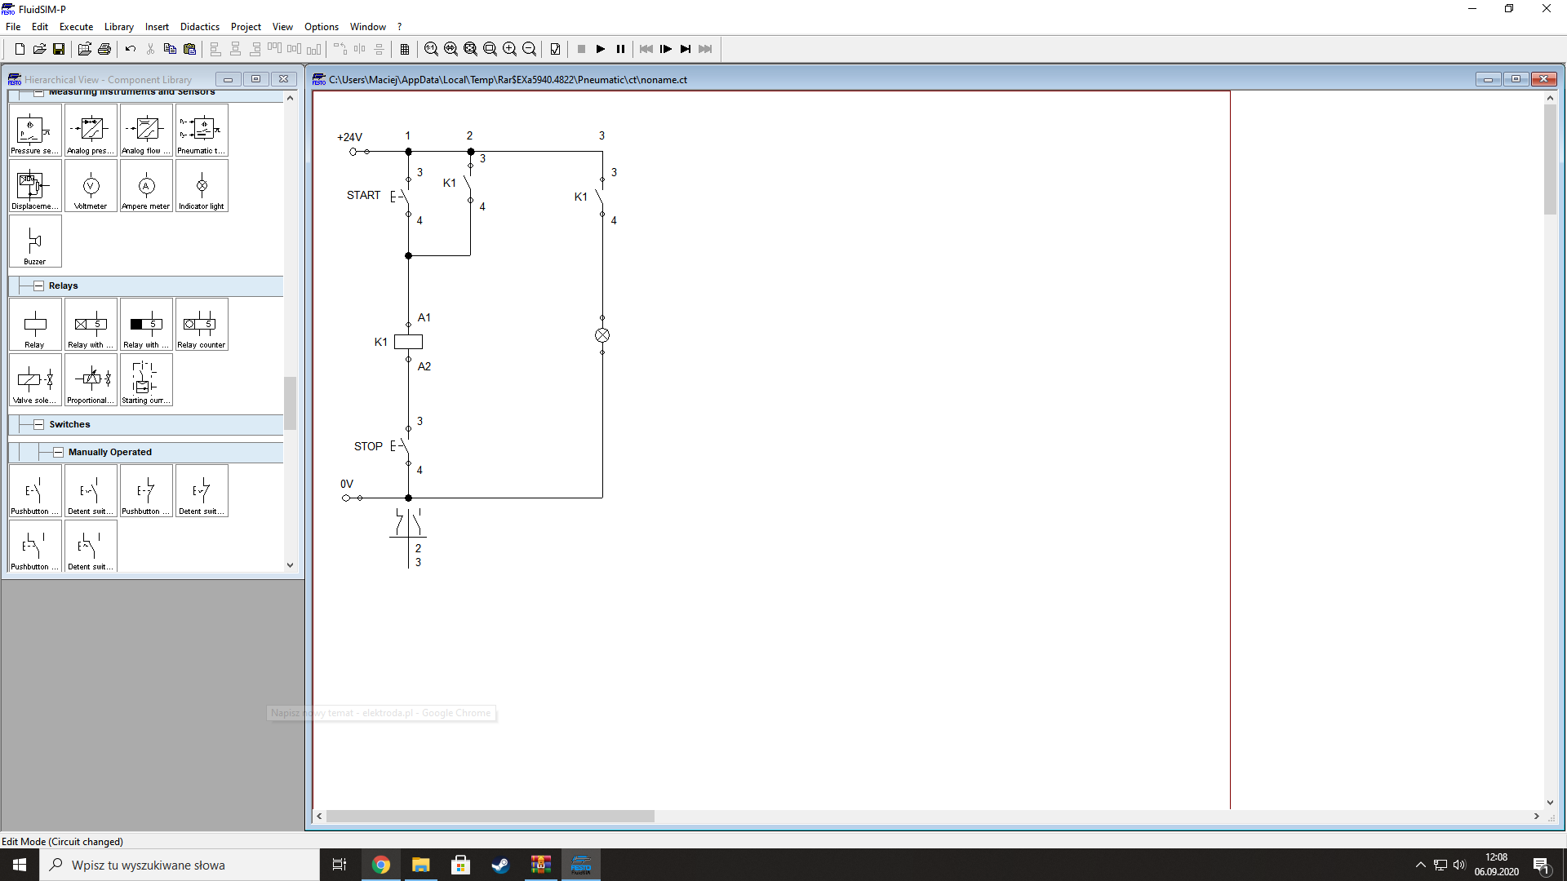Screen dimensions: 1567x881
Task: Pick the Relay counter component
Action: [x=202, y=325]
